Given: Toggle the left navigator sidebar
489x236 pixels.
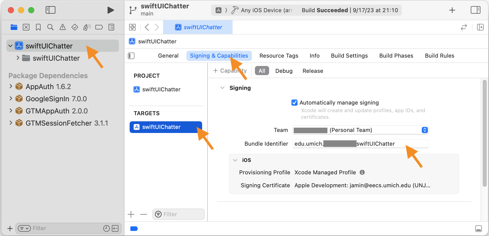Looking at the screenshot, I should tap(50, 10).
